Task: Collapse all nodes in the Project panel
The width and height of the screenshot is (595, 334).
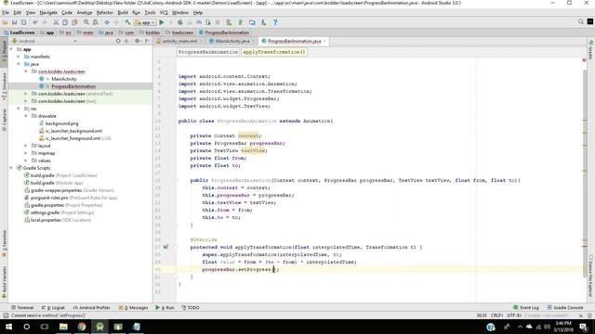Action: coord(126,41)
